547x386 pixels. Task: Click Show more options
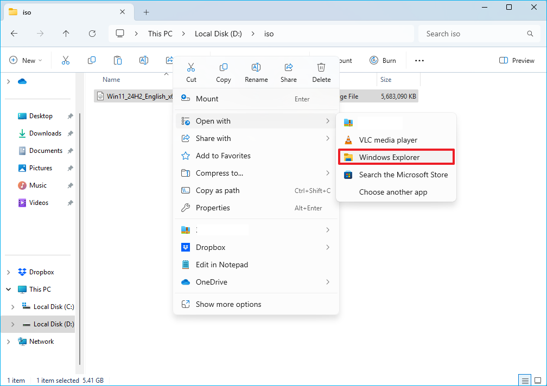click(x=228, y=304)
